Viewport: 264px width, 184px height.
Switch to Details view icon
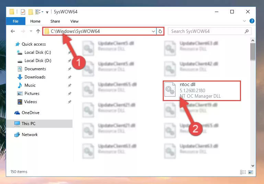point(243,172)
